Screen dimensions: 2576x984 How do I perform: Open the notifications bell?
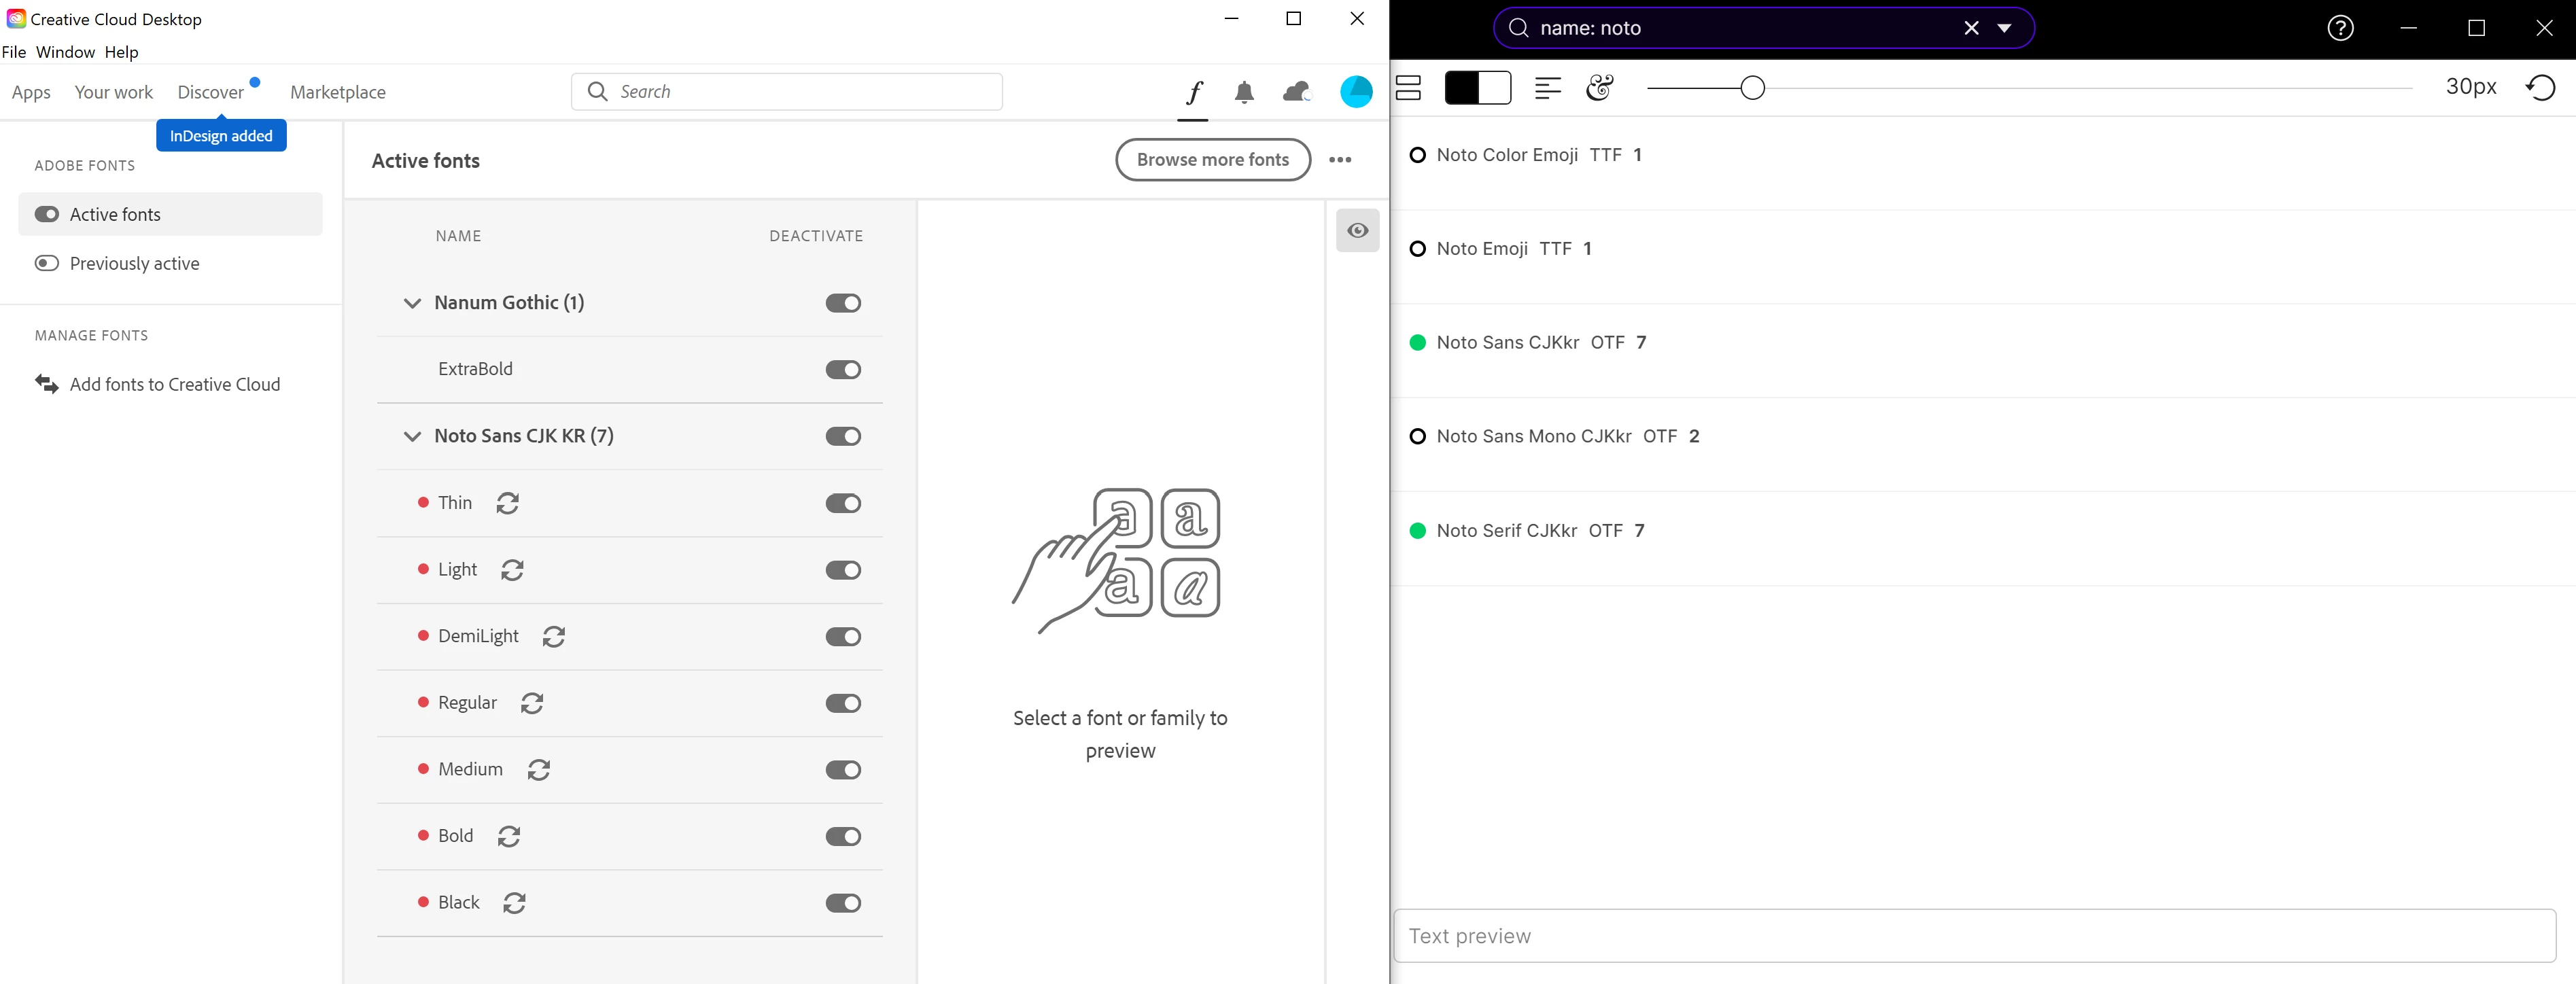pyautogui.click(x=1244, y=93)
